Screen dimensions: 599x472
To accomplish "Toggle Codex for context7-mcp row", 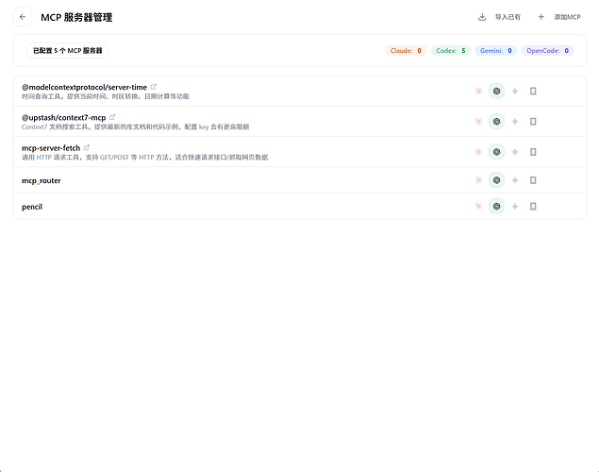I will coord(496,122).
